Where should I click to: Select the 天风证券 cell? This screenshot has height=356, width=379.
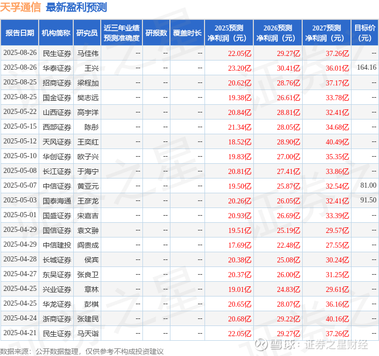[x=57, y=142]
